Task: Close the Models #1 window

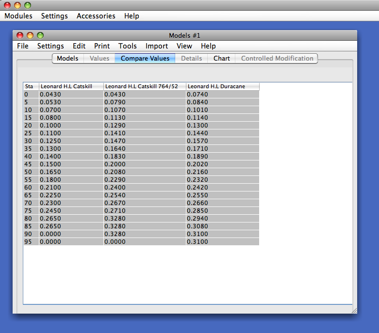Action: (x=20, y=35)
